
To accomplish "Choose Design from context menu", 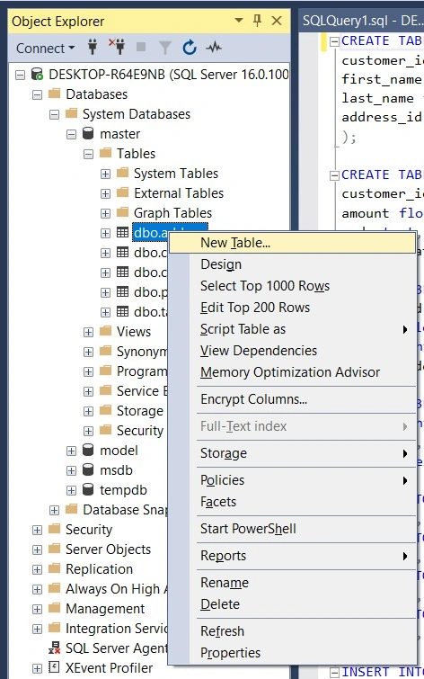I will (292, 264).
